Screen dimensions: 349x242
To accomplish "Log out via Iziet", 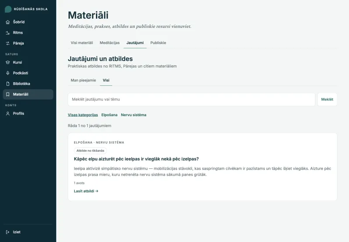I will point(28,232).
